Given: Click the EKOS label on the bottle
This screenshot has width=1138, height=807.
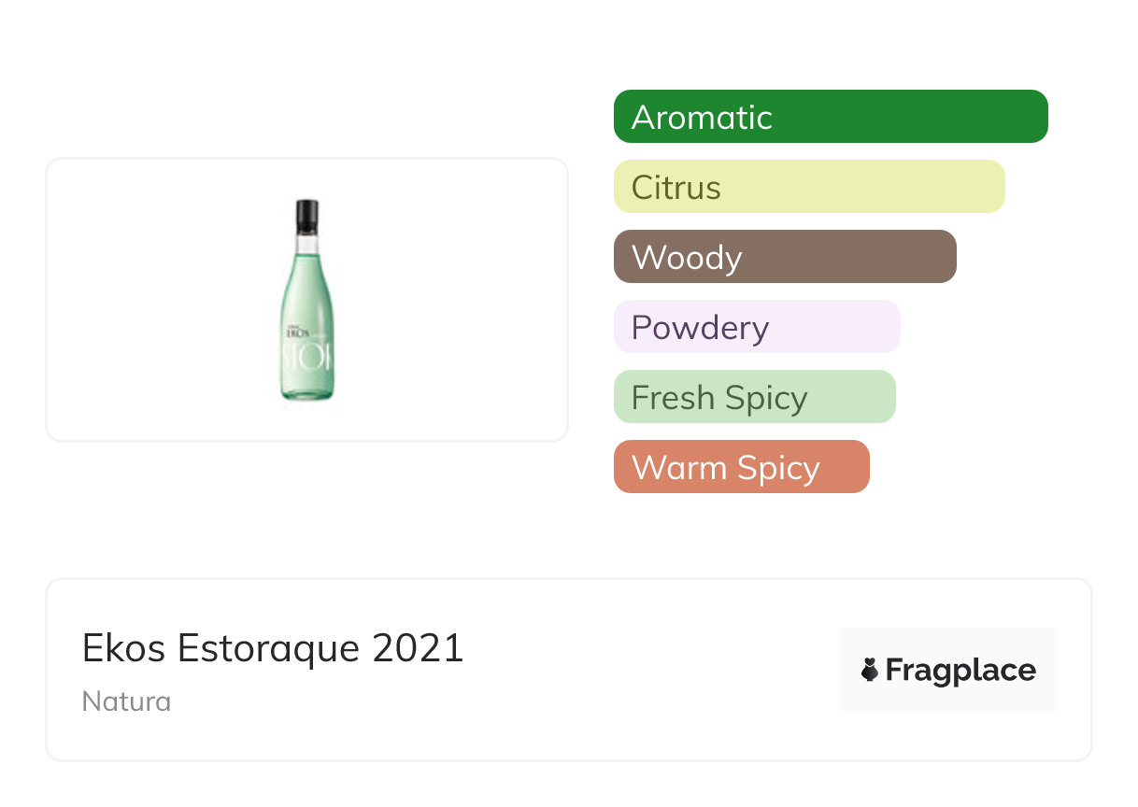Looking at the screenshot, I should [x=298, y=332].
